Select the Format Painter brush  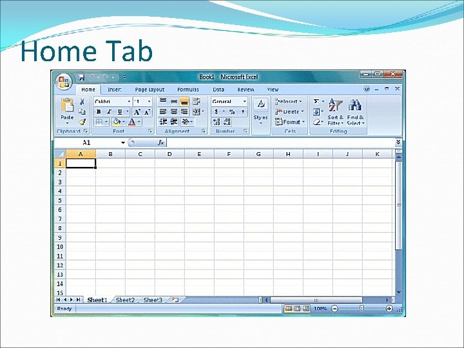tap(82, 122)
